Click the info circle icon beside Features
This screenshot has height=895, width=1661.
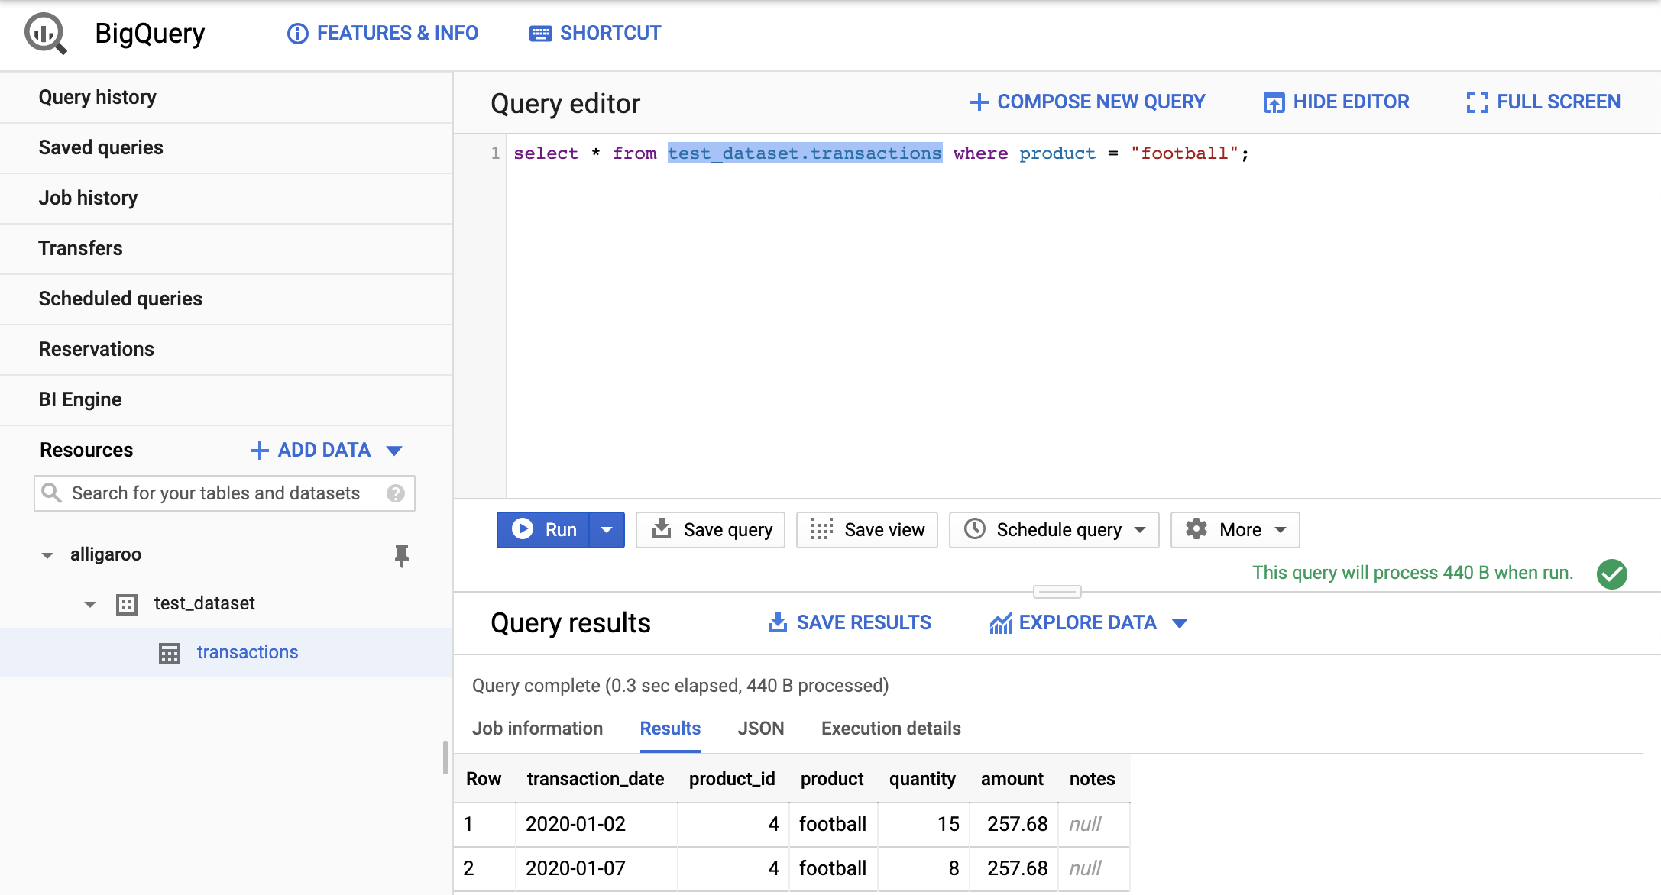click(297, 34)
